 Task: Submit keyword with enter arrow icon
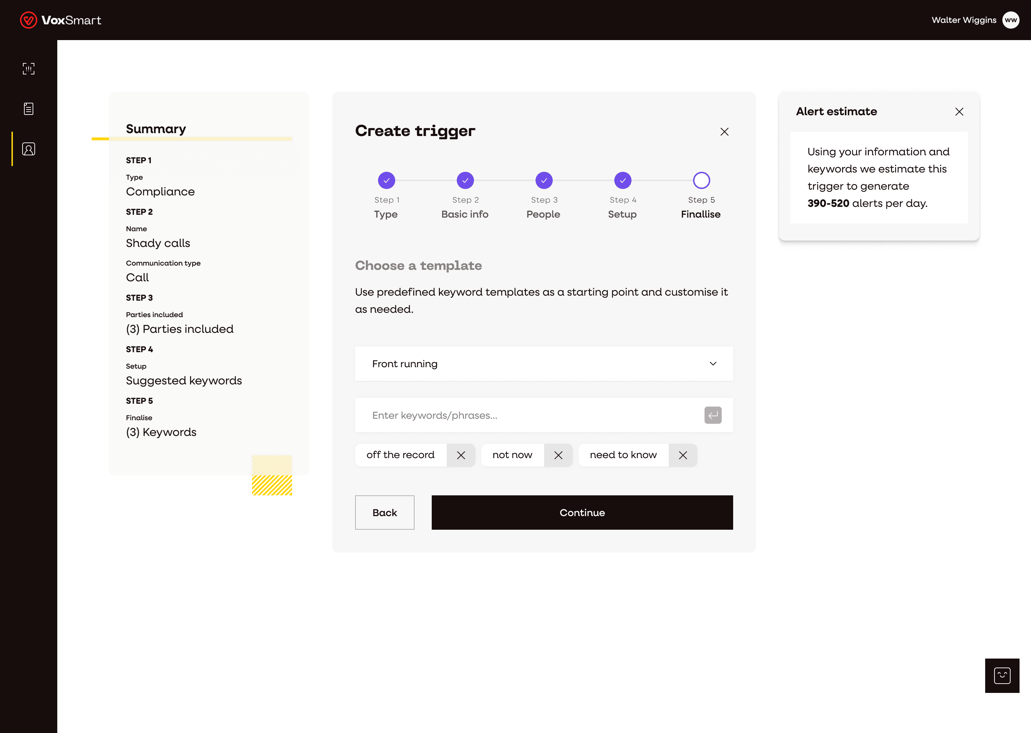(x=712, y=415)
